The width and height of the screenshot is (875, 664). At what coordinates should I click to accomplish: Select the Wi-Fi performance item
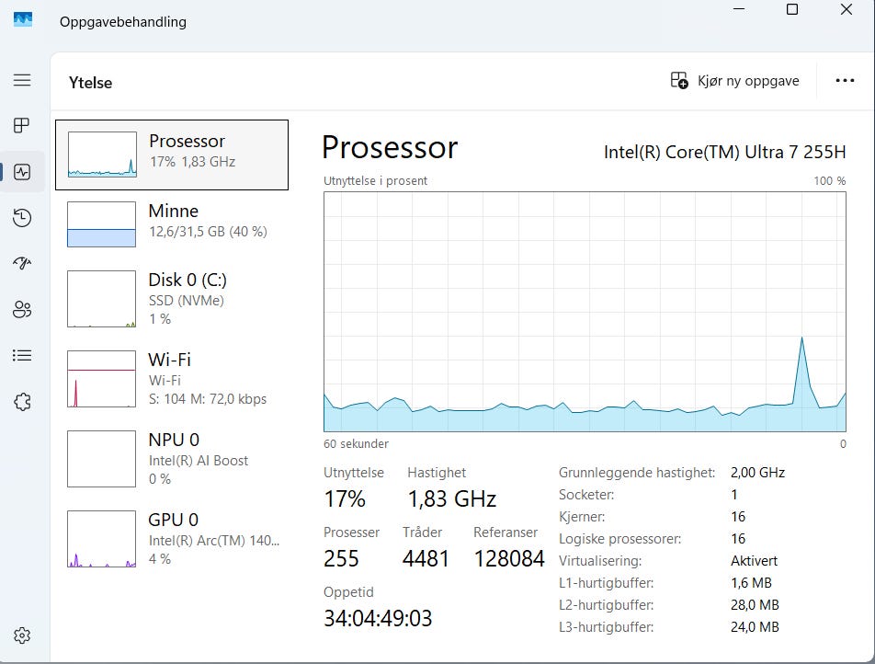172,379
